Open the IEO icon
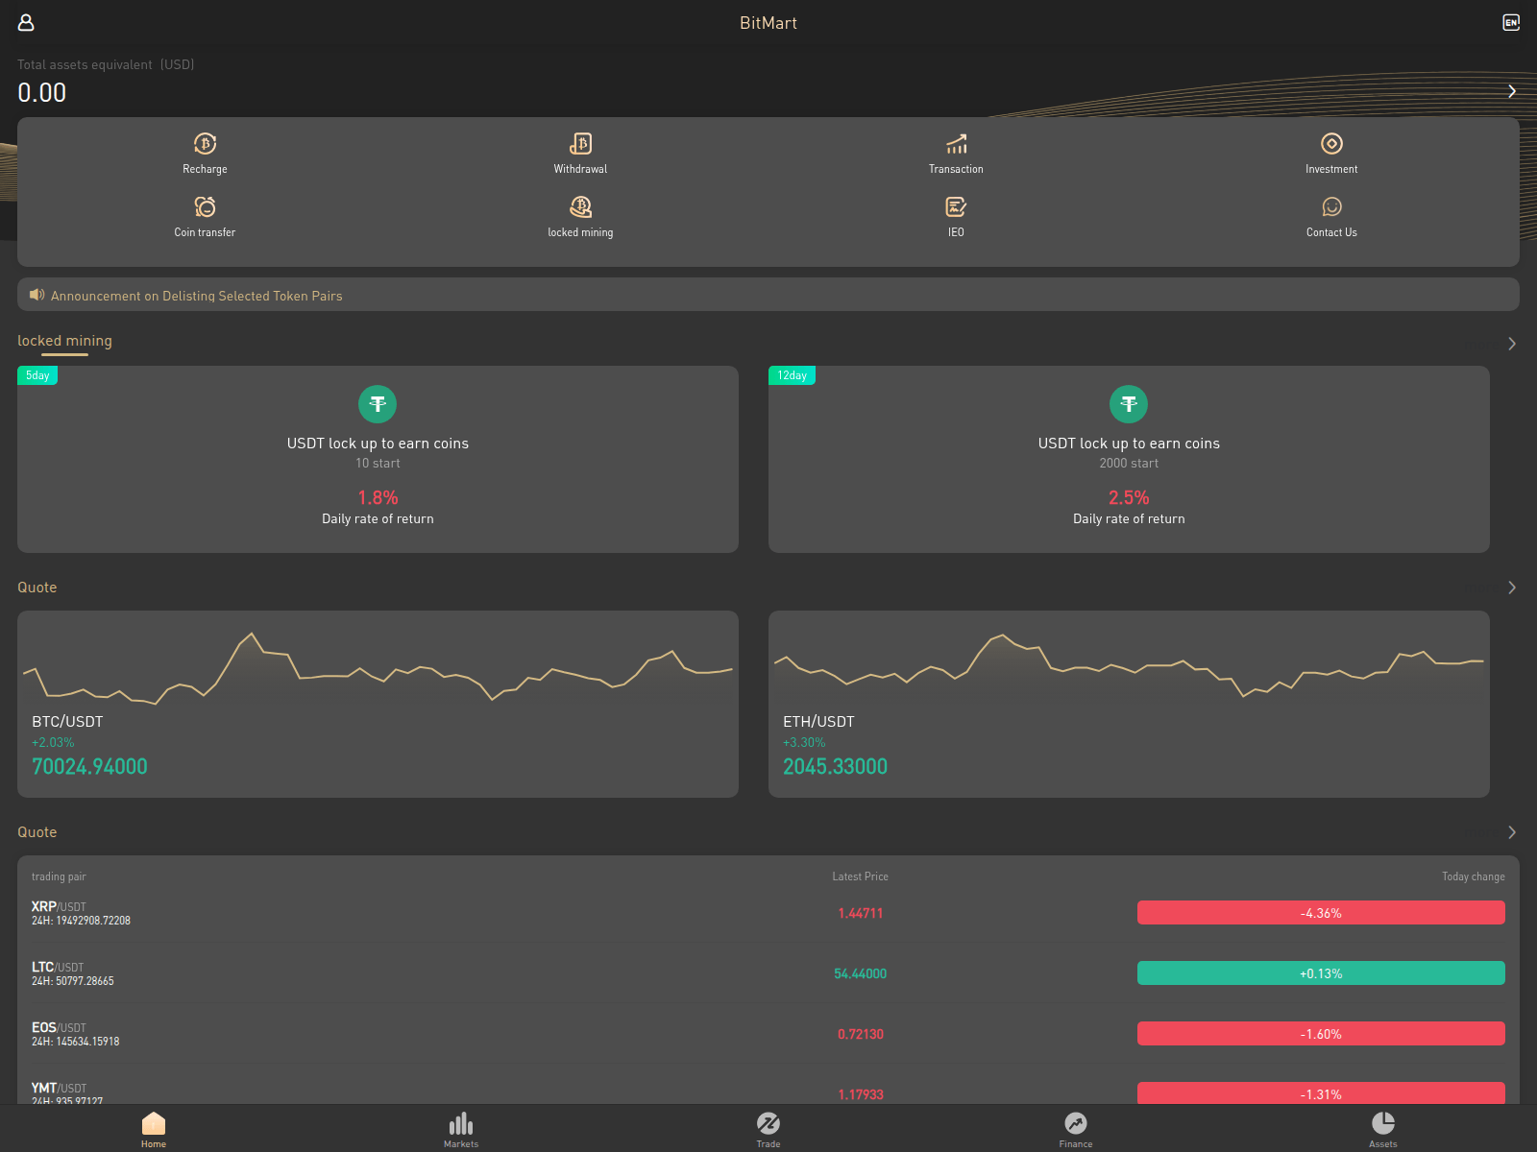Screen dimensions: 1537x1152 [956, 206]
